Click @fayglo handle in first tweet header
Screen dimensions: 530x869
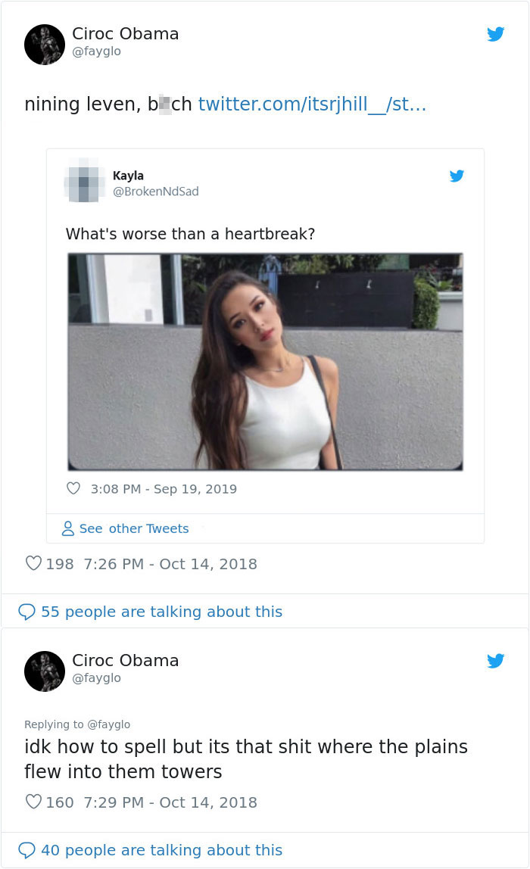pos(96,51)
